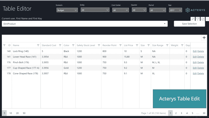Filter the Size column
This screenshot has width=209, height=118.
pos(149,45)
